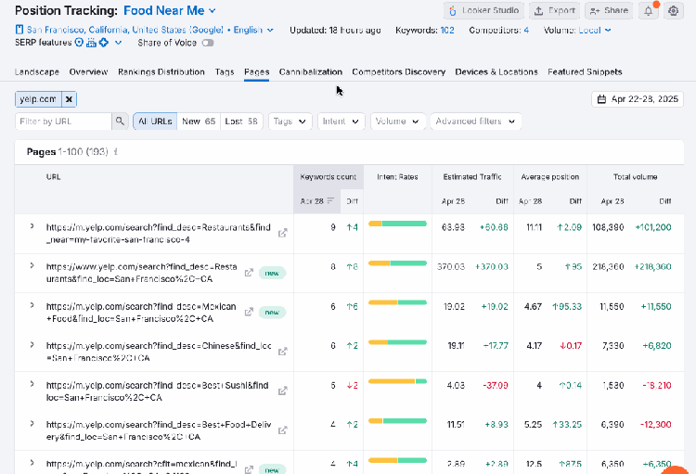Screen dimensions: 696x474
Task: Expand the Restaurants my-favorite-san-francisco row
Action: (32, 226)
